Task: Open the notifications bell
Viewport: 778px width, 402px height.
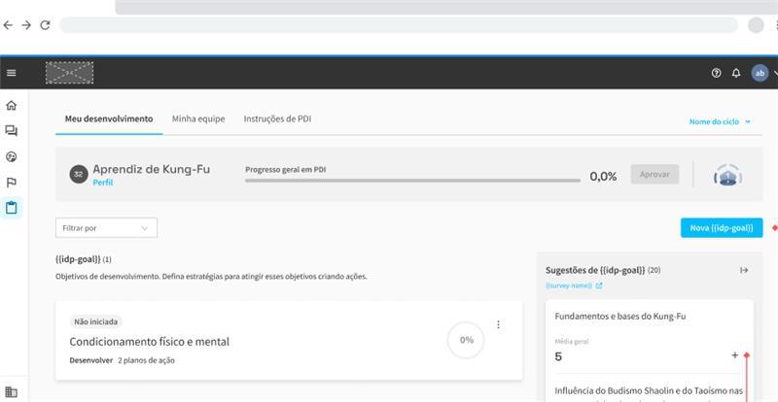Action: tap(736, 73)
